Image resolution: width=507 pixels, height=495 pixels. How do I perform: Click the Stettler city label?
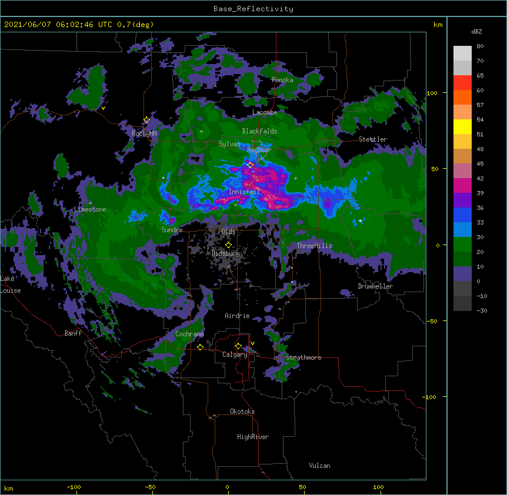pyautogui.click(x=373, y=139)
